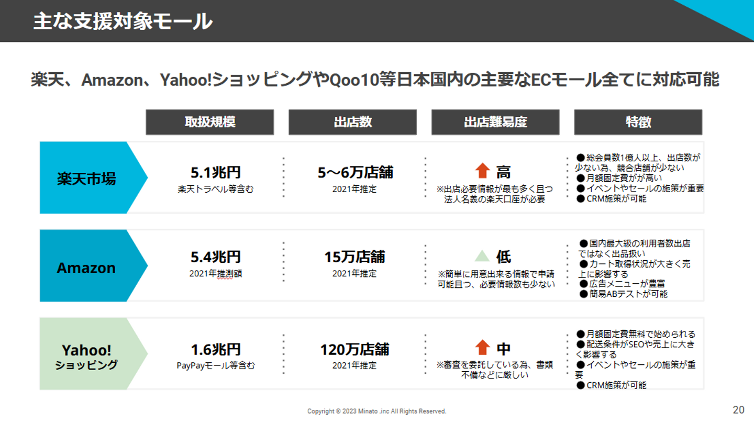
Task: Click the page number 20
Action: coord(738,410)
